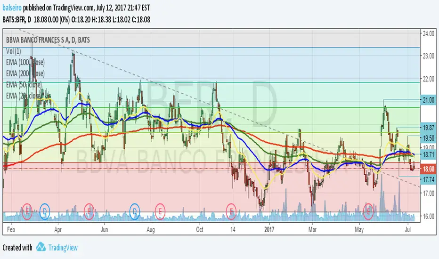The height and width of the screenshot is (259, 439).
Task: Click the Jul label on time axis
Action: pyautogui.click(x=408, y=230)
